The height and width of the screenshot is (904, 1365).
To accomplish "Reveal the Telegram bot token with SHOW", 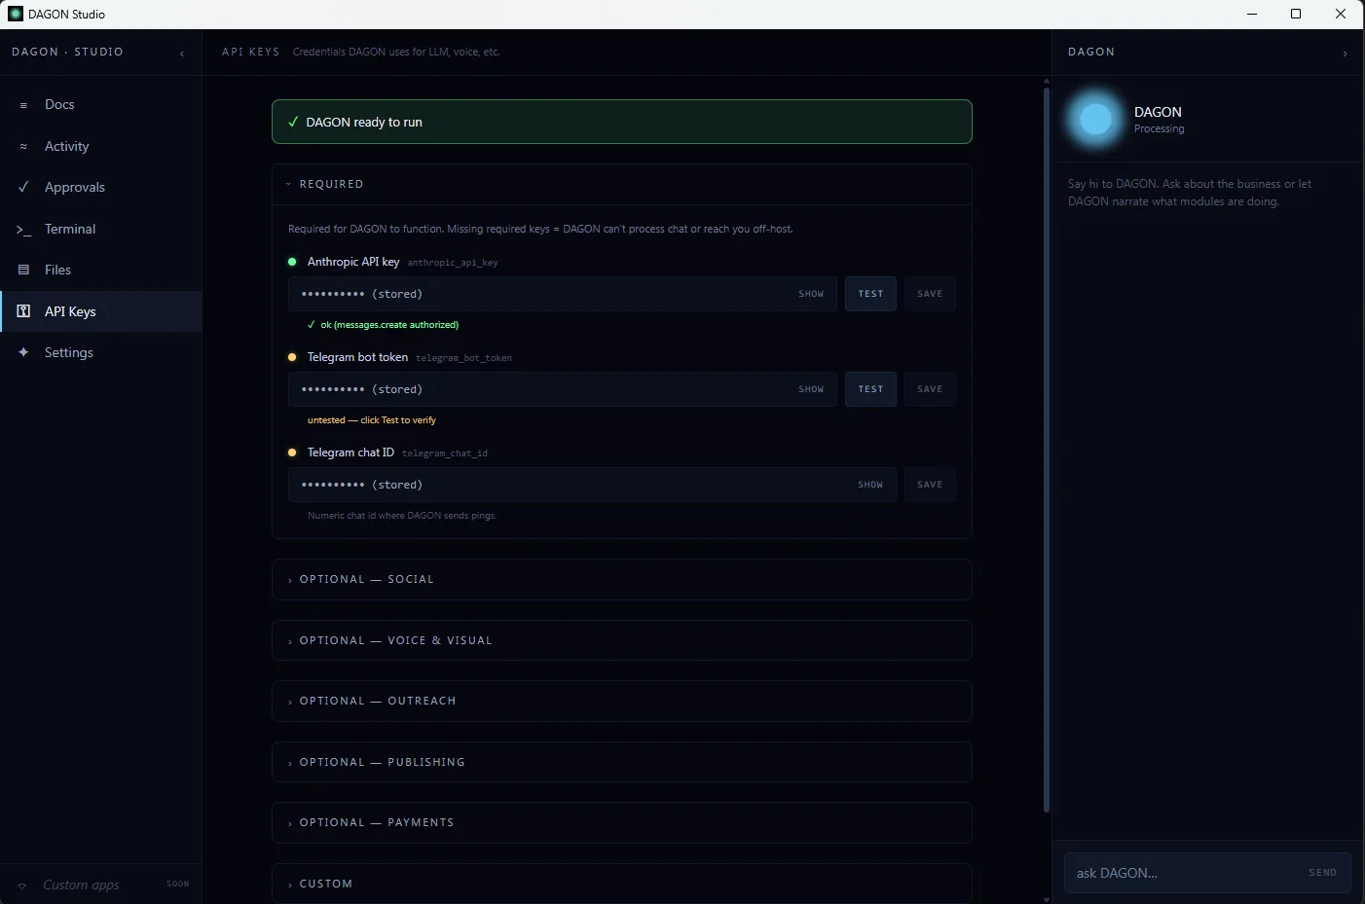I will 811,389.
